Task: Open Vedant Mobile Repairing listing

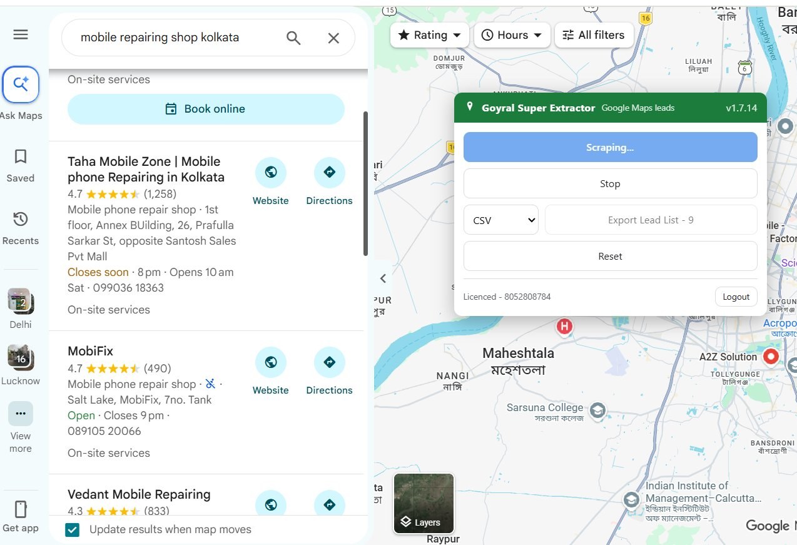Action: coord(139,494)
